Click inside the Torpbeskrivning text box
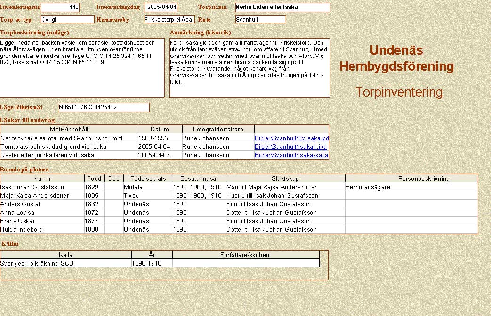The height and width of the screenshot is (316, 491). click(x=82, y=68)
